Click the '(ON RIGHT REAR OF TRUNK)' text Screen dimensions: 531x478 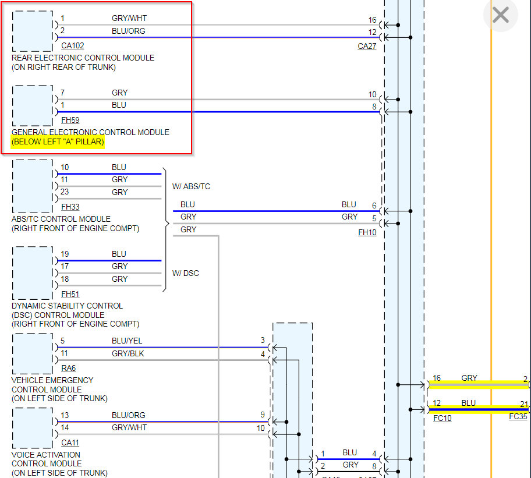63,68
